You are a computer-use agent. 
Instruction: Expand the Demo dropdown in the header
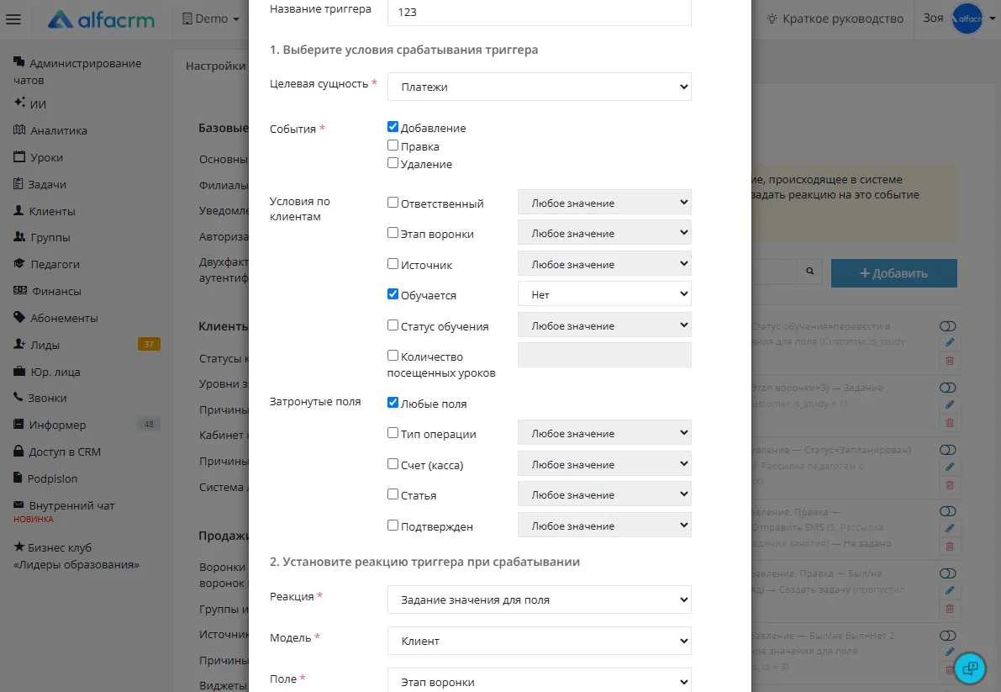[211, 19]
